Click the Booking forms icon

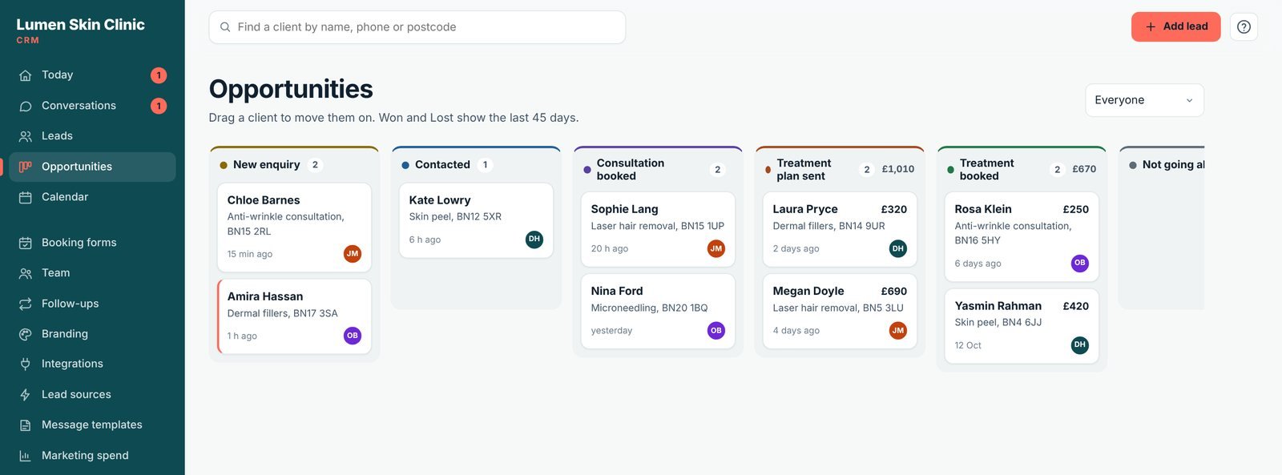26,243
